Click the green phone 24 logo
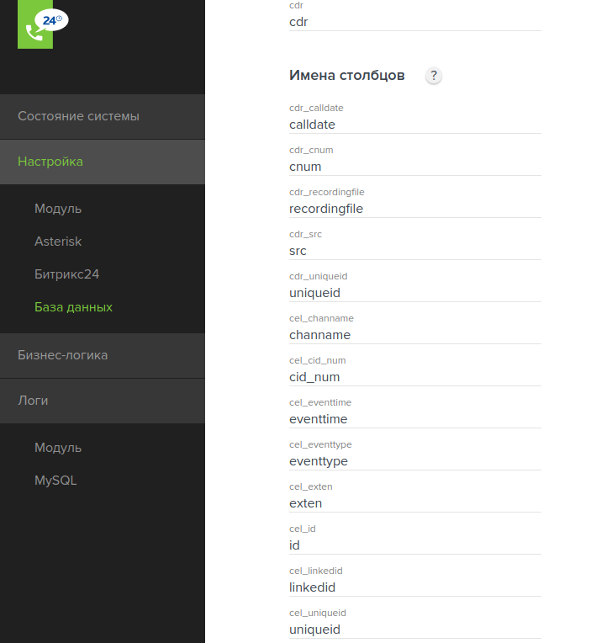 [43, 24]
